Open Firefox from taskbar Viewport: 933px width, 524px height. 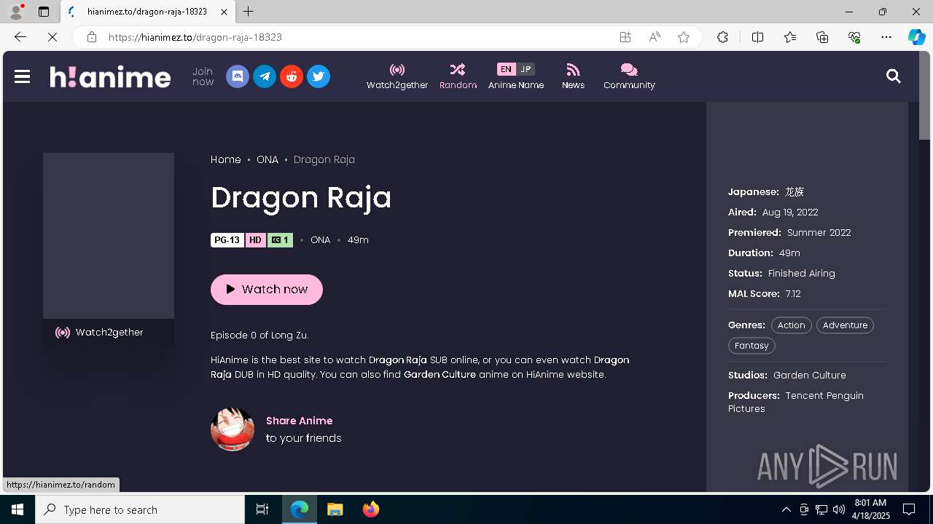371,509
